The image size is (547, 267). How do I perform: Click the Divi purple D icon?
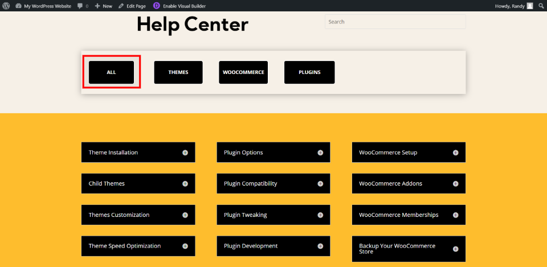pyautogui.click(x=157, y=6)
